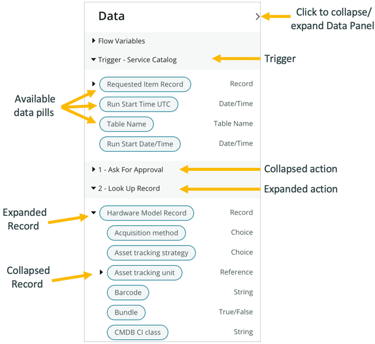Viewport: 375px width, 344px height.
Task: Expand the 1 - Ask For Approval action
Action: click(94, 170)
